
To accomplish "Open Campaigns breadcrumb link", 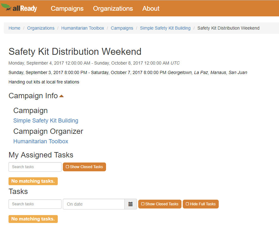I will [122, 28].
